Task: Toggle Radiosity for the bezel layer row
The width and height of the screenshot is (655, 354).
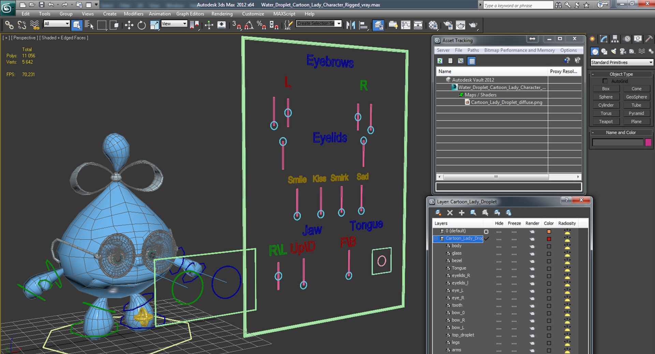Action: tap(567, 261)
